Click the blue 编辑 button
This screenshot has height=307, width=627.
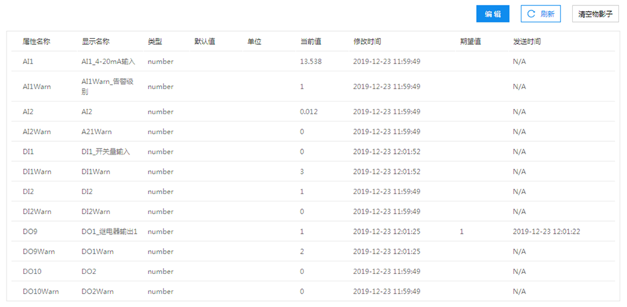(x=492, y=14)
